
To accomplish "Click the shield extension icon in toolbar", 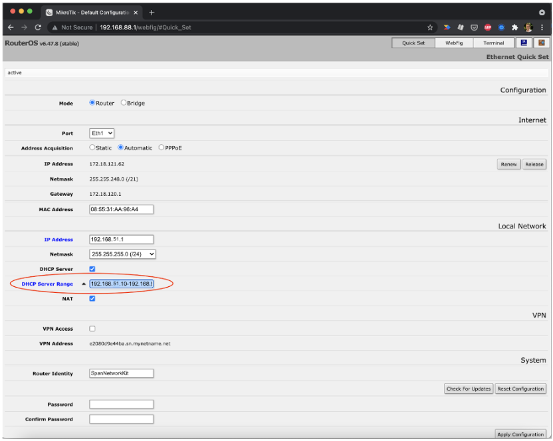I will [474, 27].
